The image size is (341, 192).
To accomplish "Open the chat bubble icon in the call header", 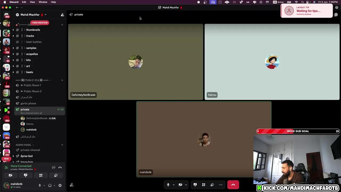I will click(336, 15).
